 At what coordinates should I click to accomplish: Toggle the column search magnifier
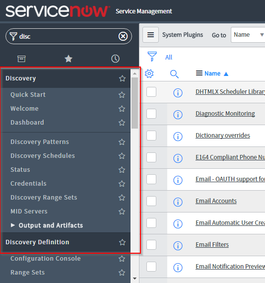[x=174, y=74]
